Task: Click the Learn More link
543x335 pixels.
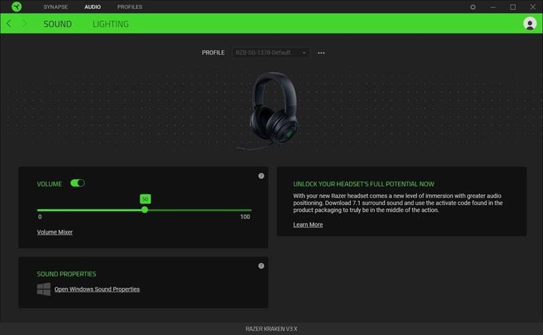Action: pos(308,225)
